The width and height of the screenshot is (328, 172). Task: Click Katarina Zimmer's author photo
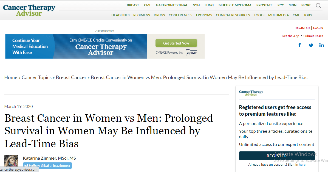(11, 161)
